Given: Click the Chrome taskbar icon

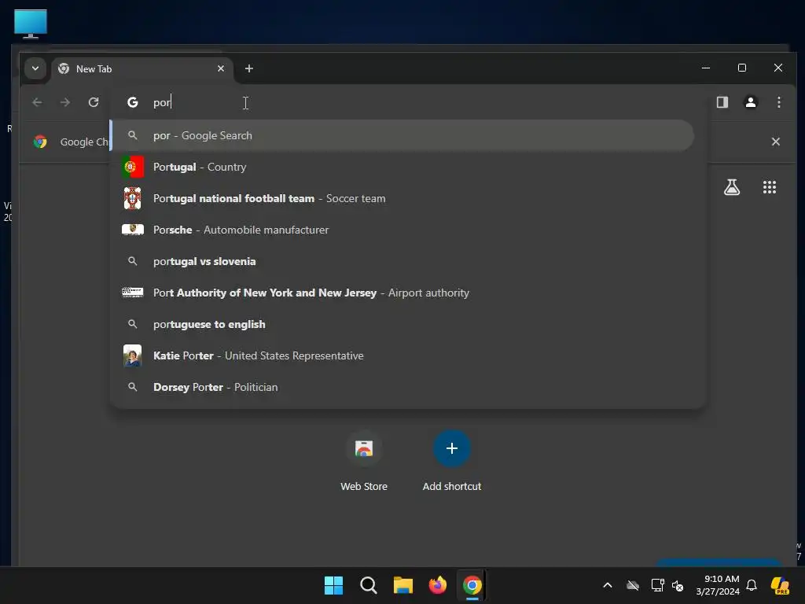Looking at the screenshot, I should click(472, 585).
